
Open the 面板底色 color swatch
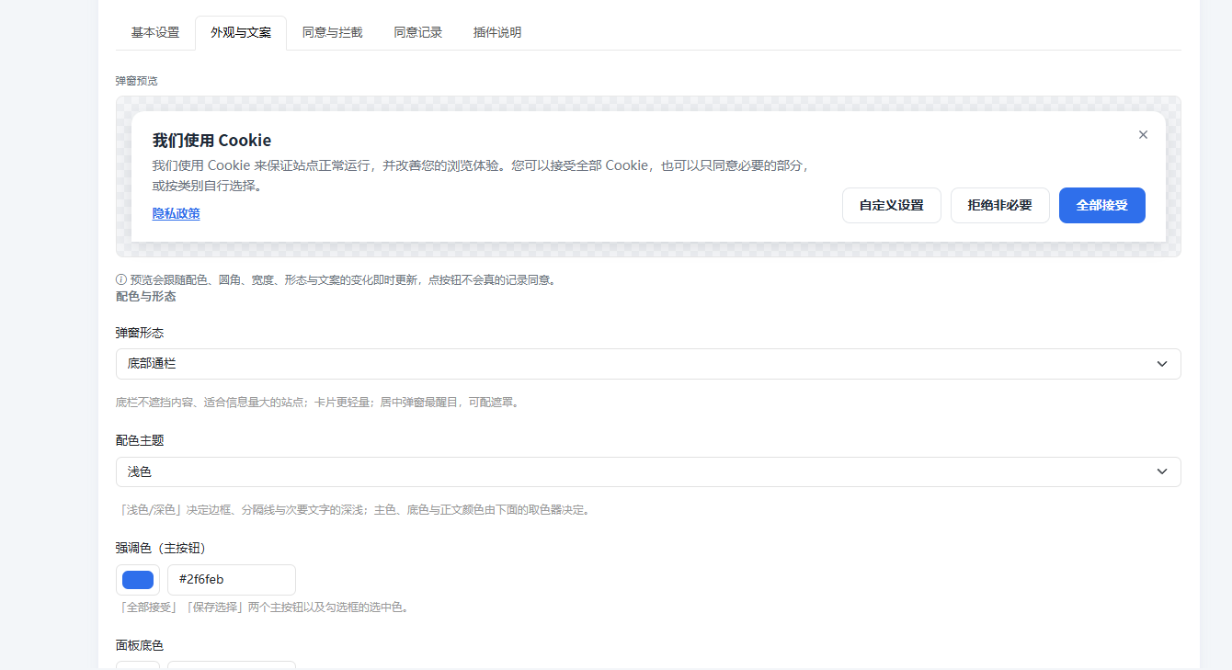click(138, 665)
